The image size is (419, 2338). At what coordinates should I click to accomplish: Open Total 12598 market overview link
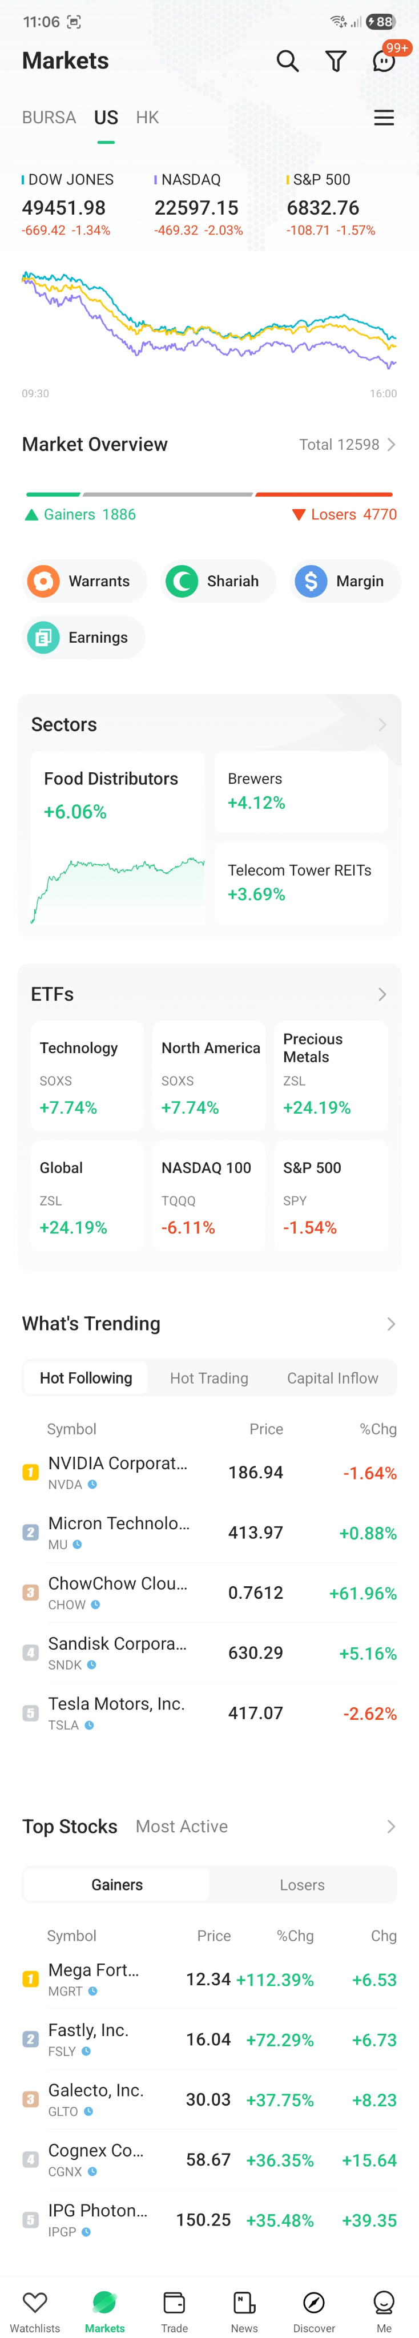click(x=347, y=445)
